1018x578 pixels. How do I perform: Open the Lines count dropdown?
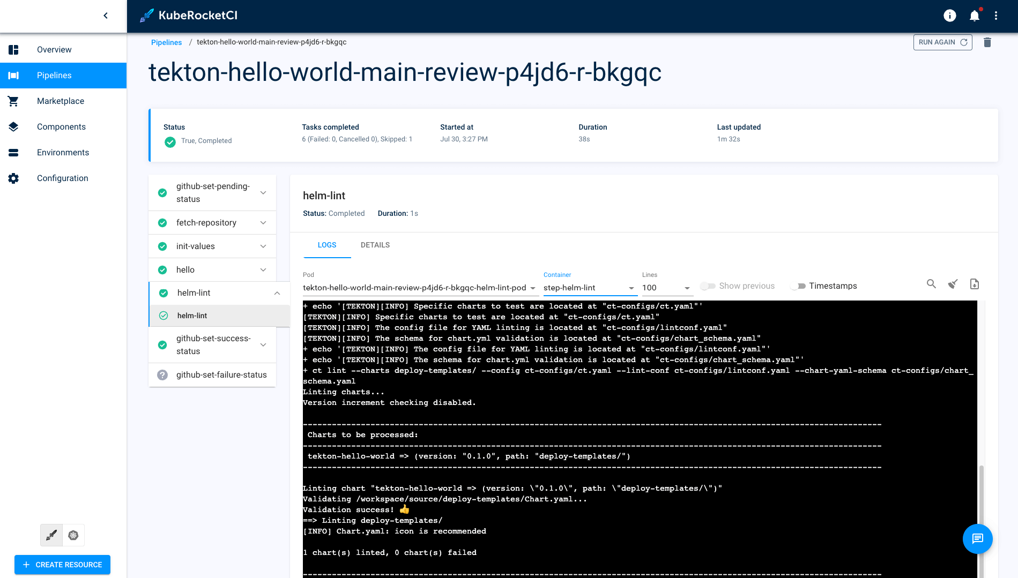click(666, 288)
